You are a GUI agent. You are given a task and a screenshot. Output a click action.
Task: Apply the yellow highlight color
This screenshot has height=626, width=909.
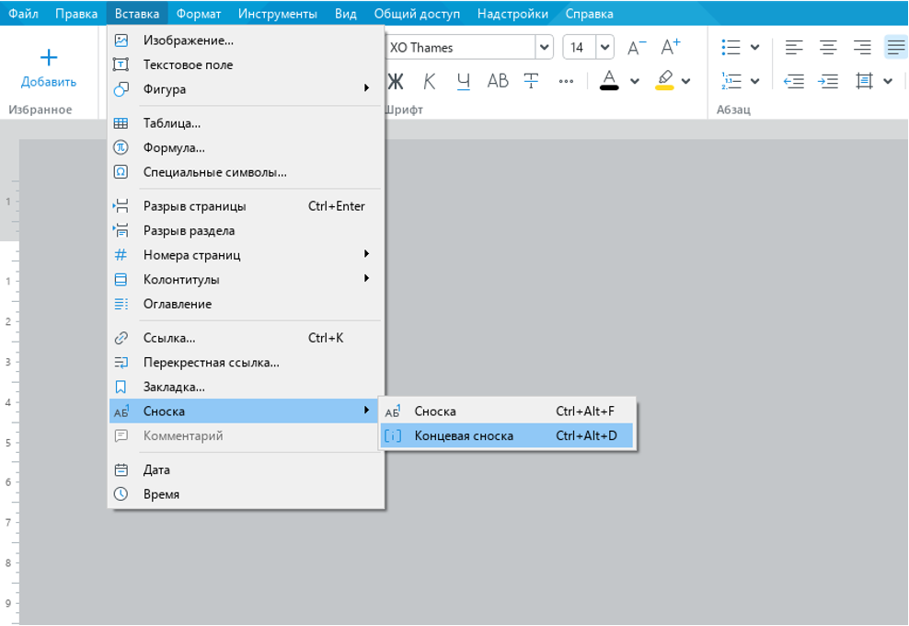click(664, 81)
